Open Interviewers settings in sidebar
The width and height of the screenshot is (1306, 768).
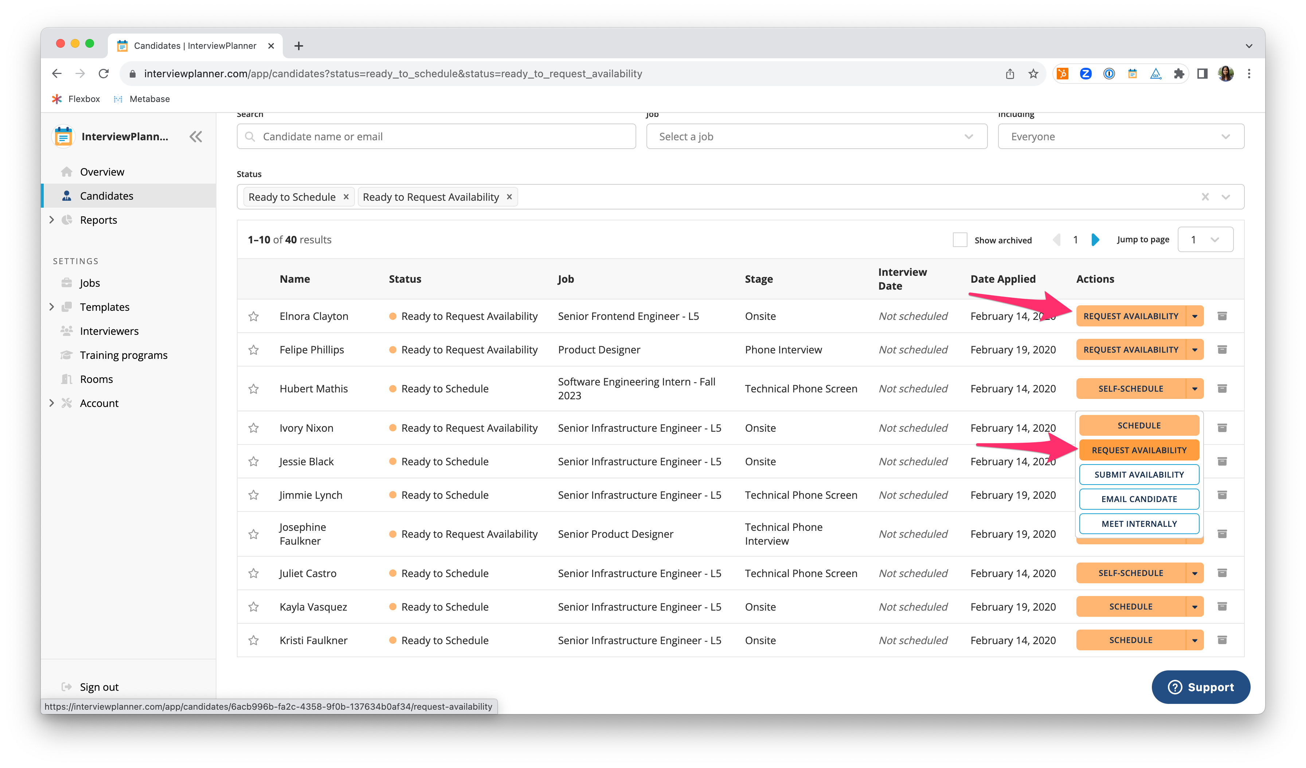(x=109, y=331)
